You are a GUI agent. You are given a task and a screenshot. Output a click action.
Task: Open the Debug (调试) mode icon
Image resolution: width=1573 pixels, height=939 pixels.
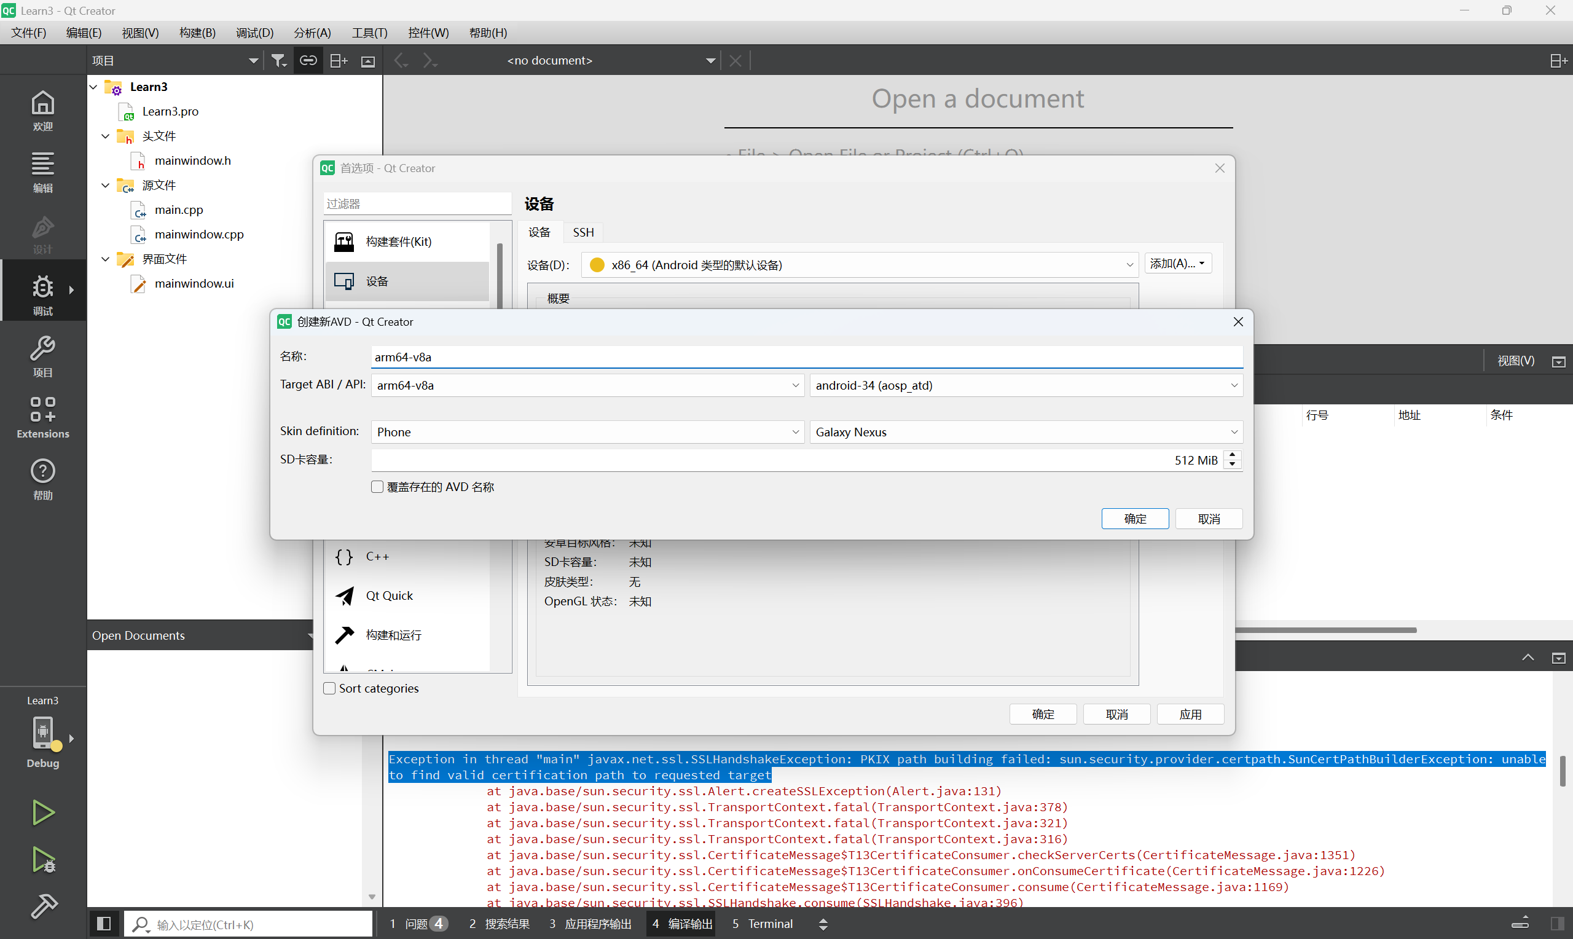42,294
